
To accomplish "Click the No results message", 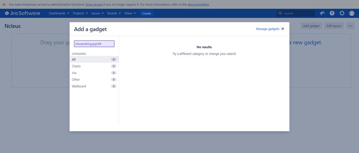I will (204, 47).
